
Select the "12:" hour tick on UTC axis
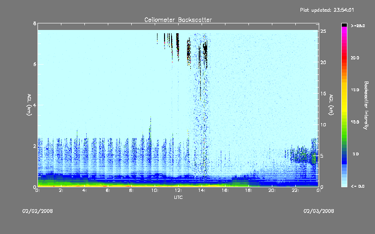click(178, 190)
